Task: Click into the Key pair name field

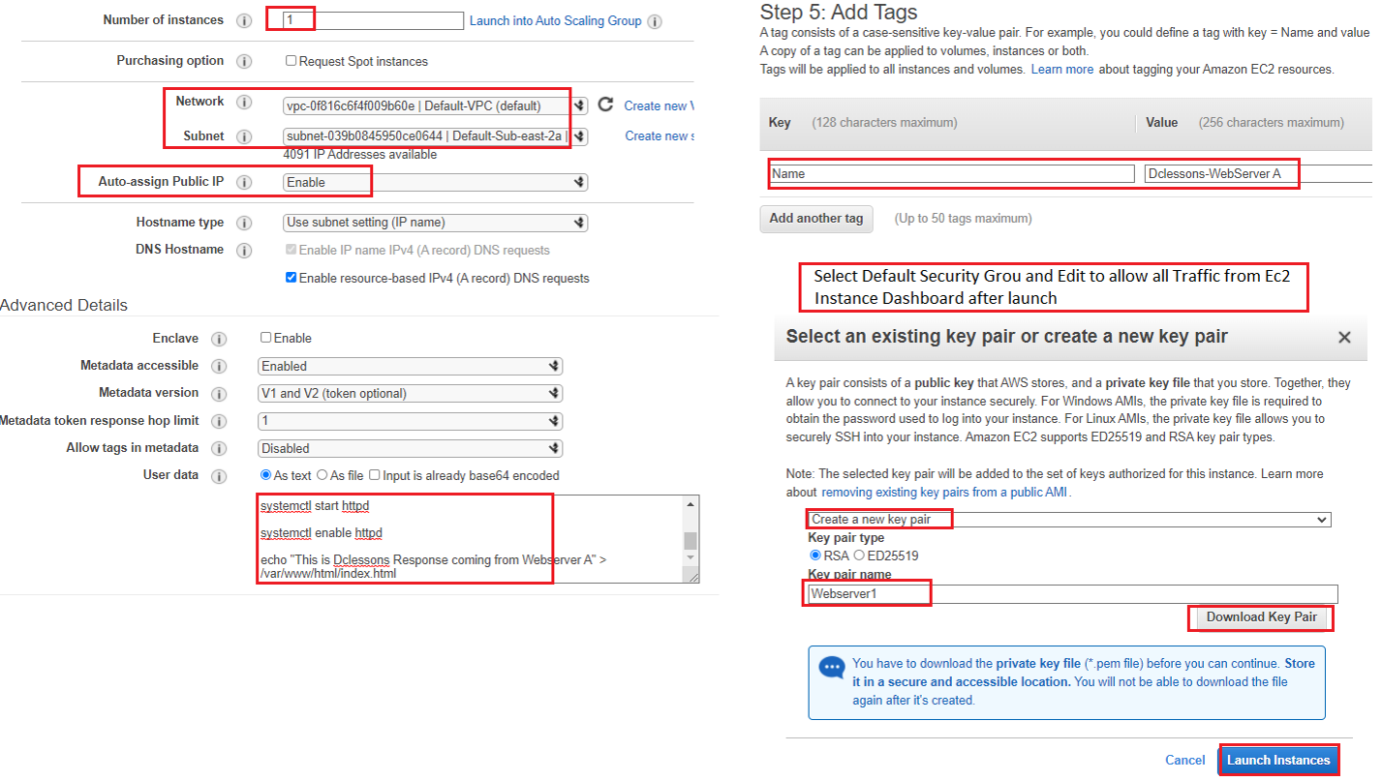Action: [1072, 594]
